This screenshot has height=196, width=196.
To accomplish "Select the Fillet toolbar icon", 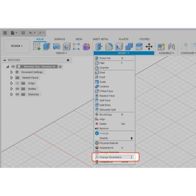I will 109,47.
